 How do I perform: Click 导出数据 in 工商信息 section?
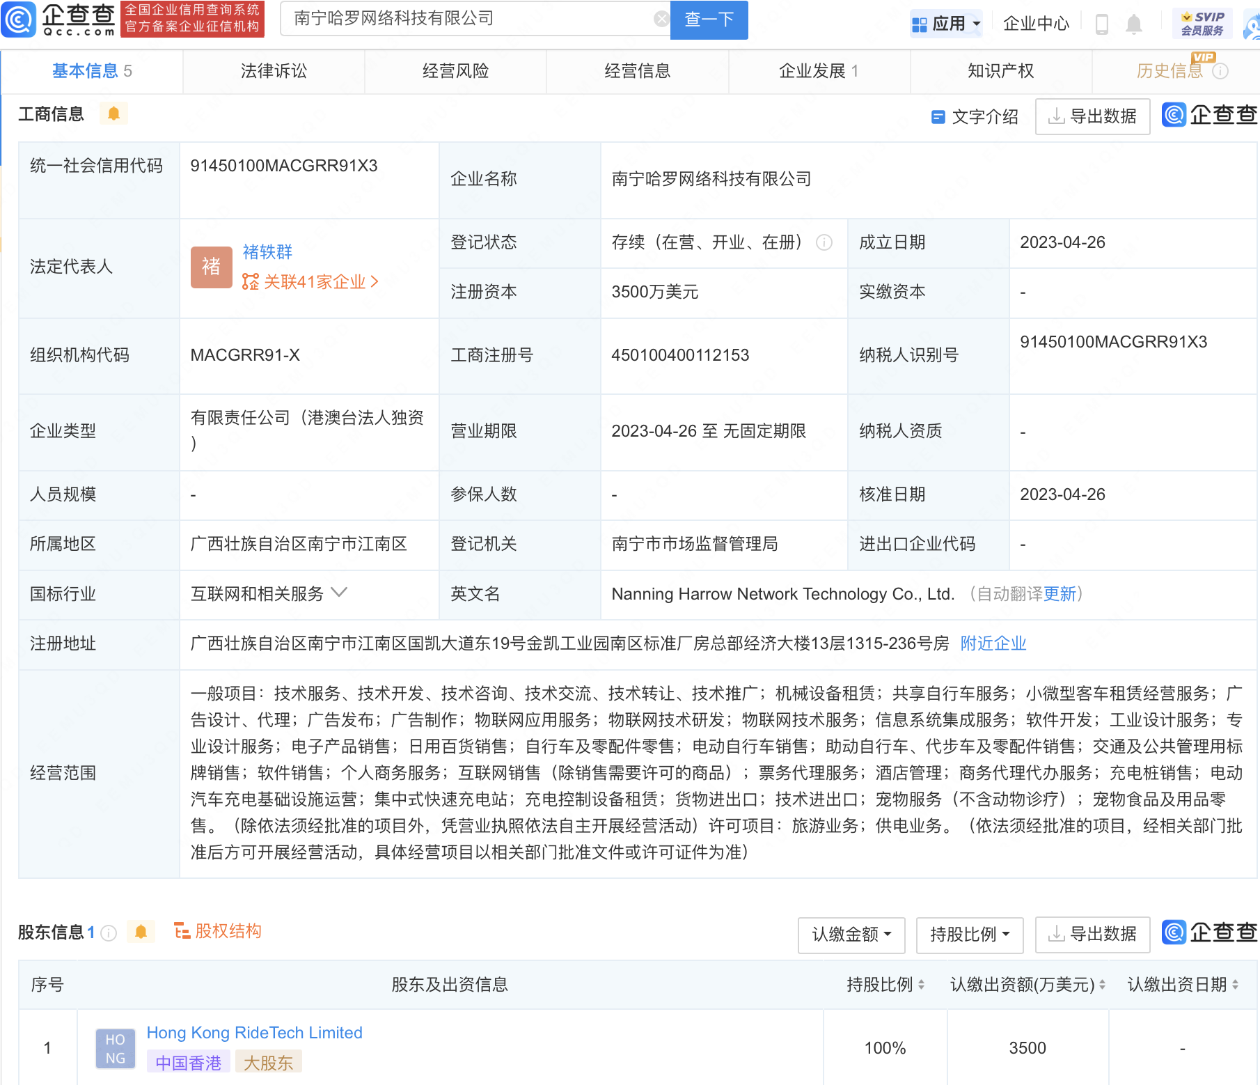tap(1092, 116)
